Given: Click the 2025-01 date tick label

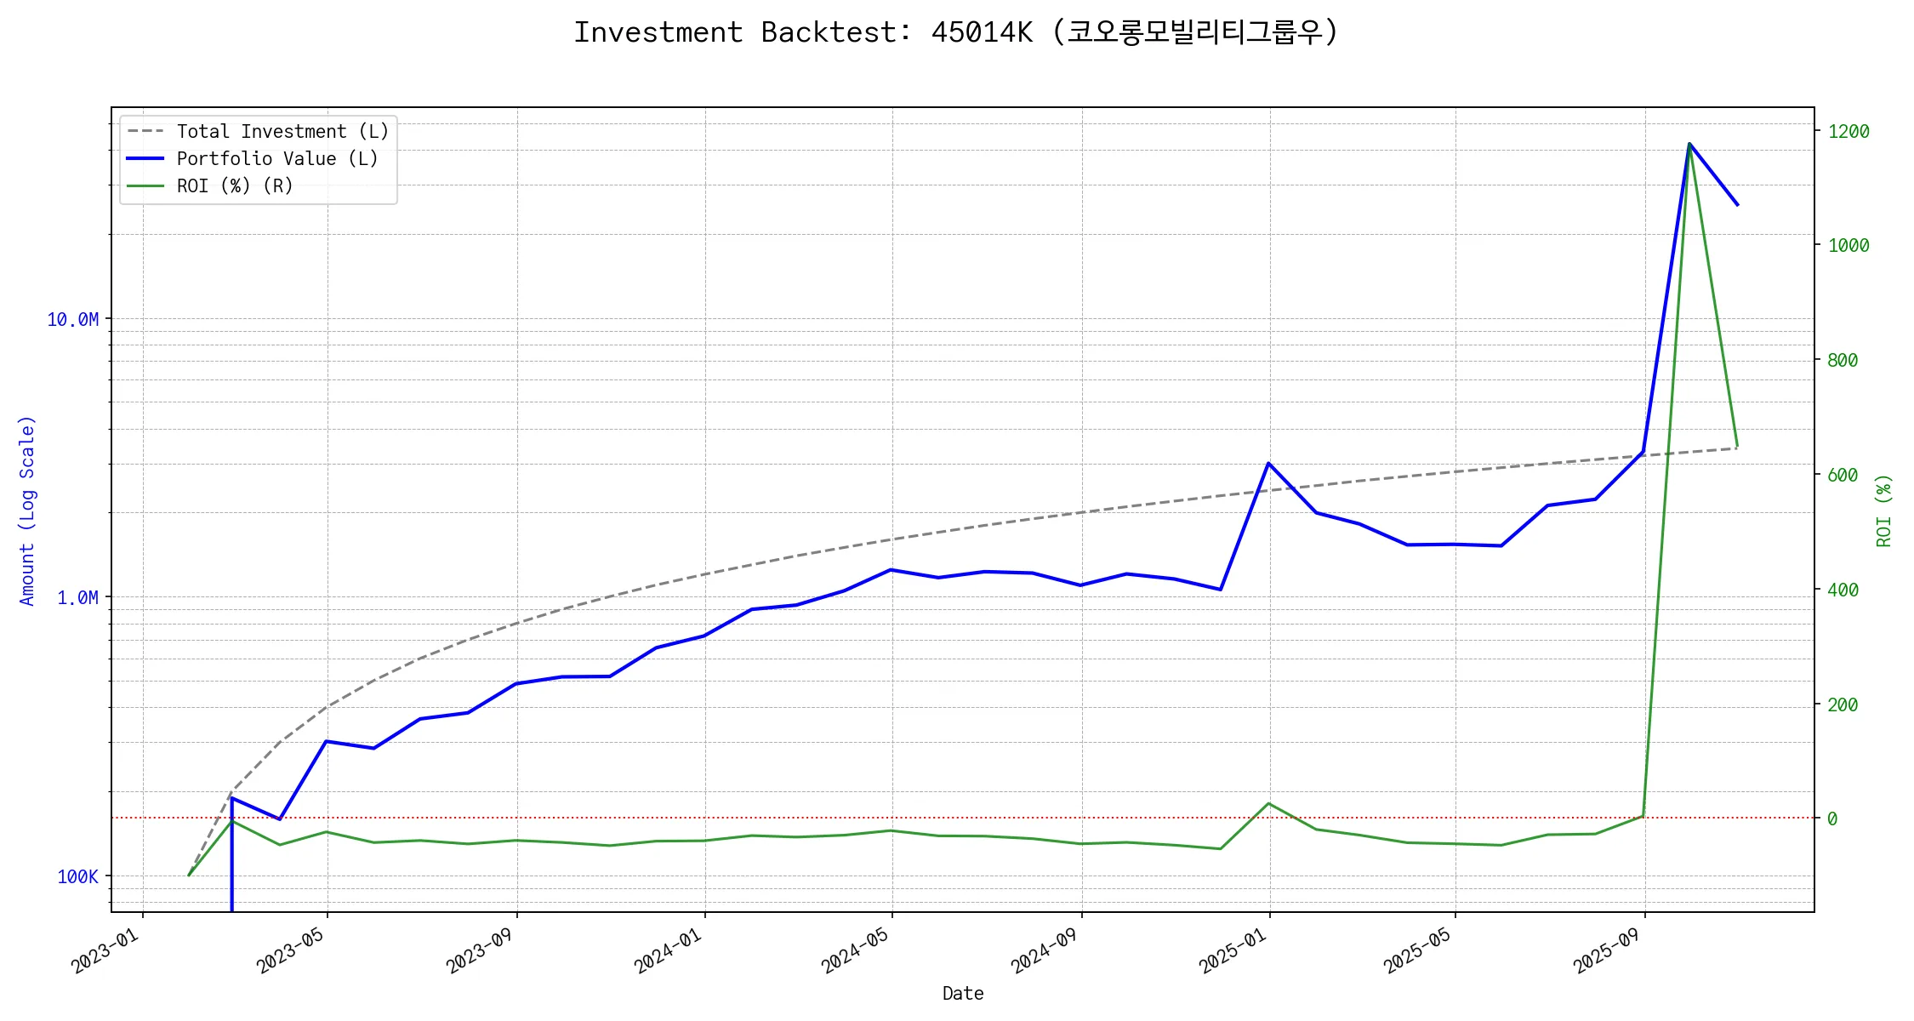Looking at the screenshot, I should pos(1233,951).
